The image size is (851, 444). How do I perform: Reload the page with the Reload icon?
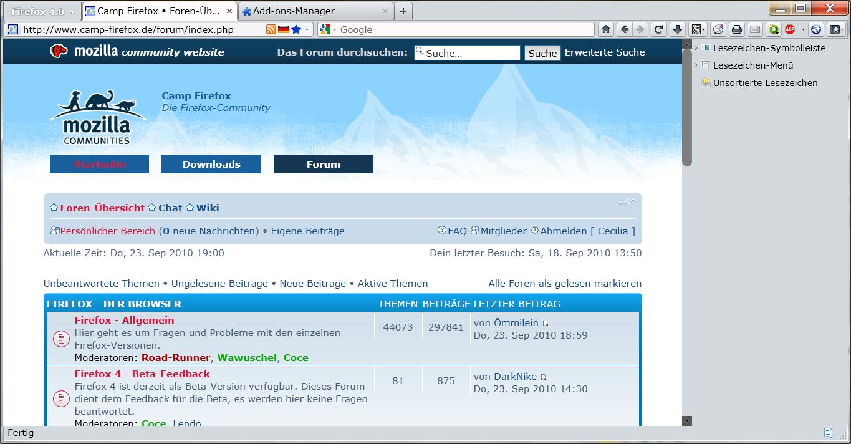(658, 29)
